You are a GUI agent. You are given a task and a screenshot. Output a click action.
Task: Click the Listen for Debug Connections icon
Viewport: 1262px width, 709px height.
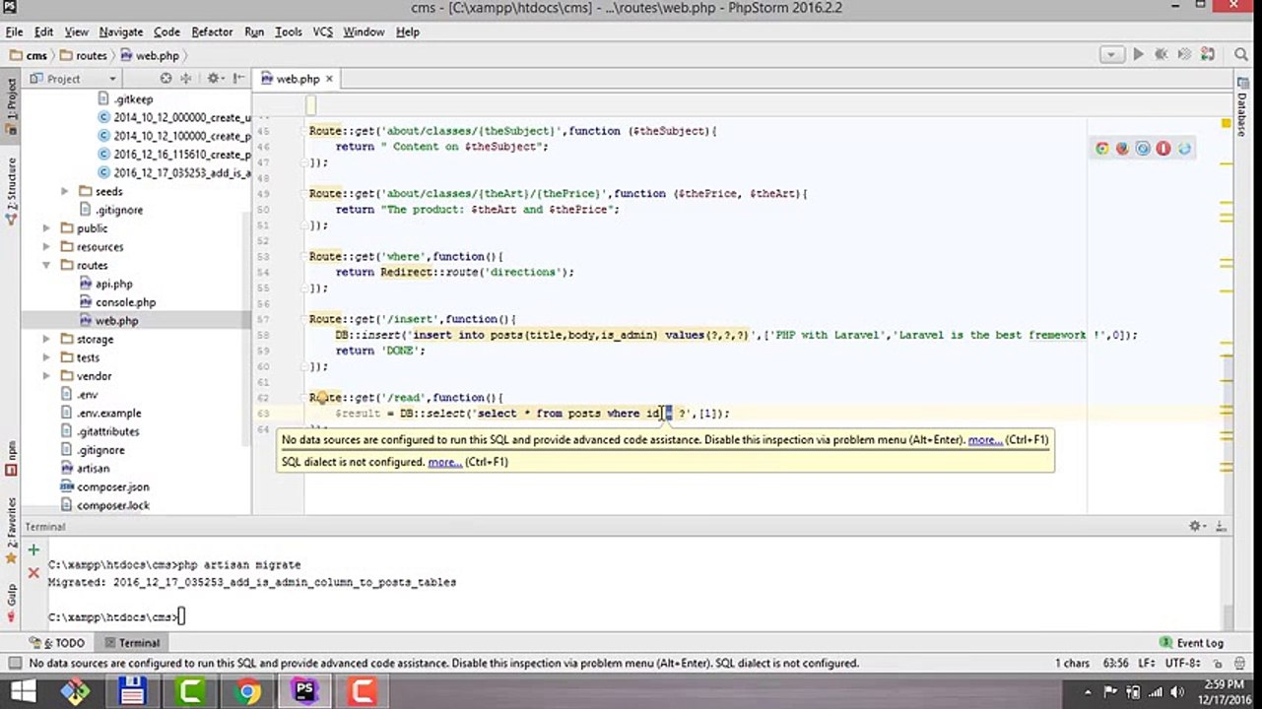coord(1208,55)
